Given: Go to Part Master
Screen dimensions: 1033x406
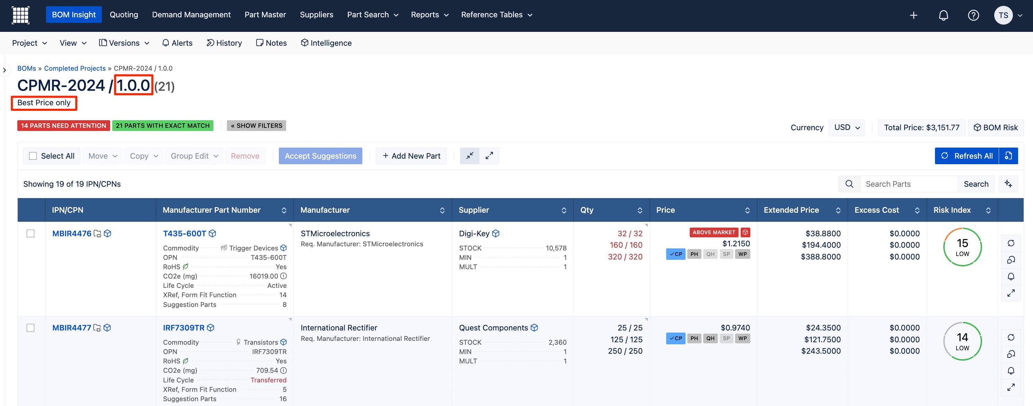Looking at the screenshot, I should 265,15.
